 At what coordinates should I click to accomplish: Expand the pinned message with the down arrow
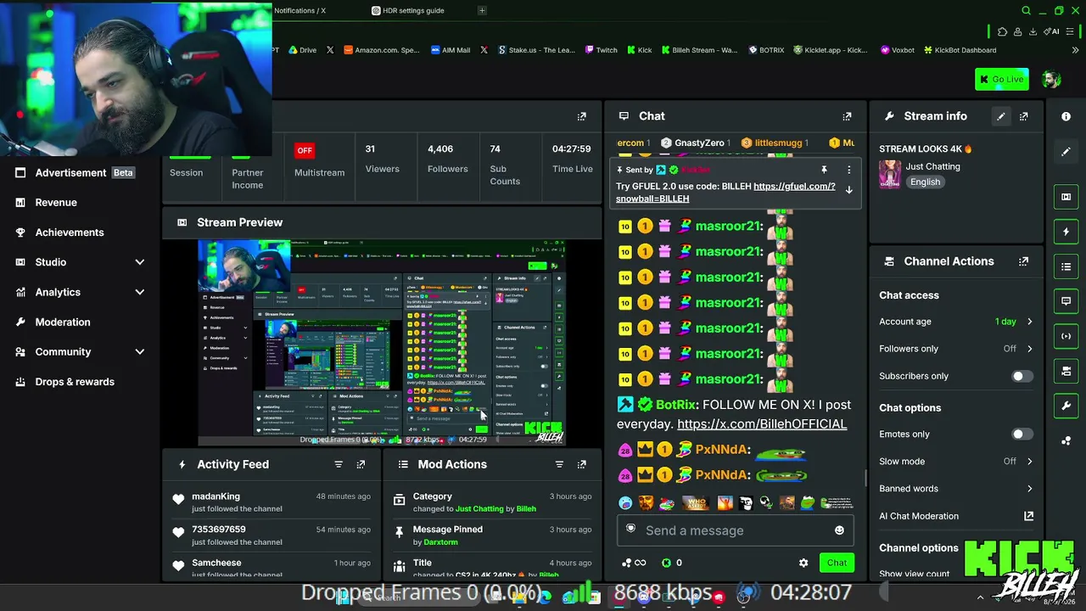pyautogui.click(x=848, y=190)
